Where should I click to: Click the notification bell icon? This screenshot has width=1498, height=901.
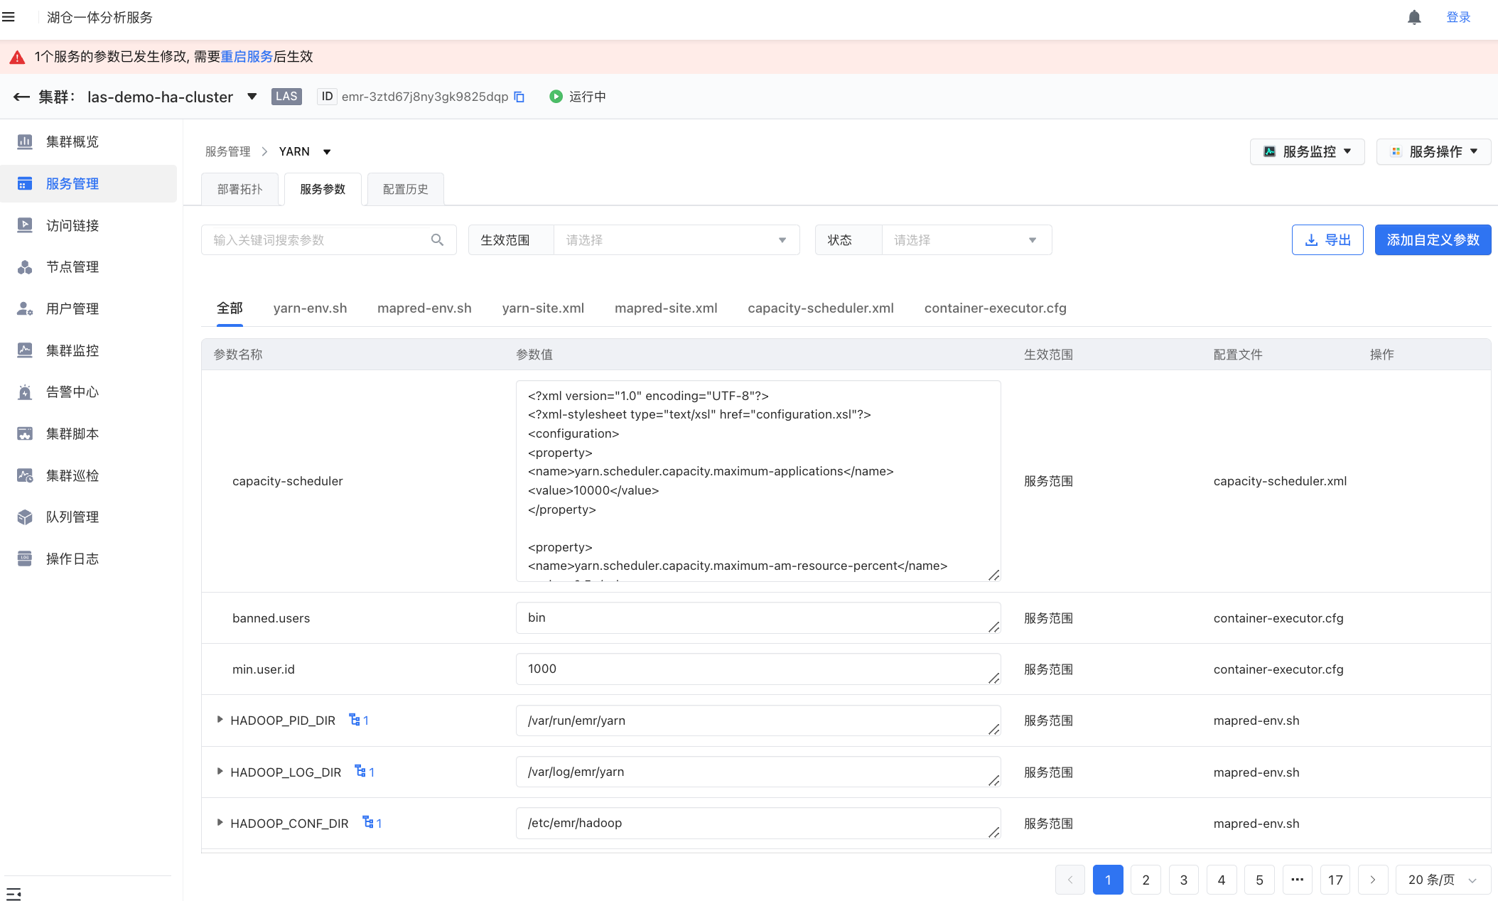(1414, 18)
